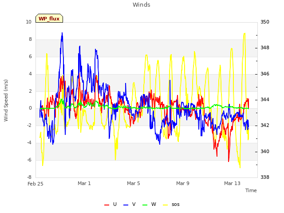
Task: Click the 10 left y-axis label
Action: (28, 22)
